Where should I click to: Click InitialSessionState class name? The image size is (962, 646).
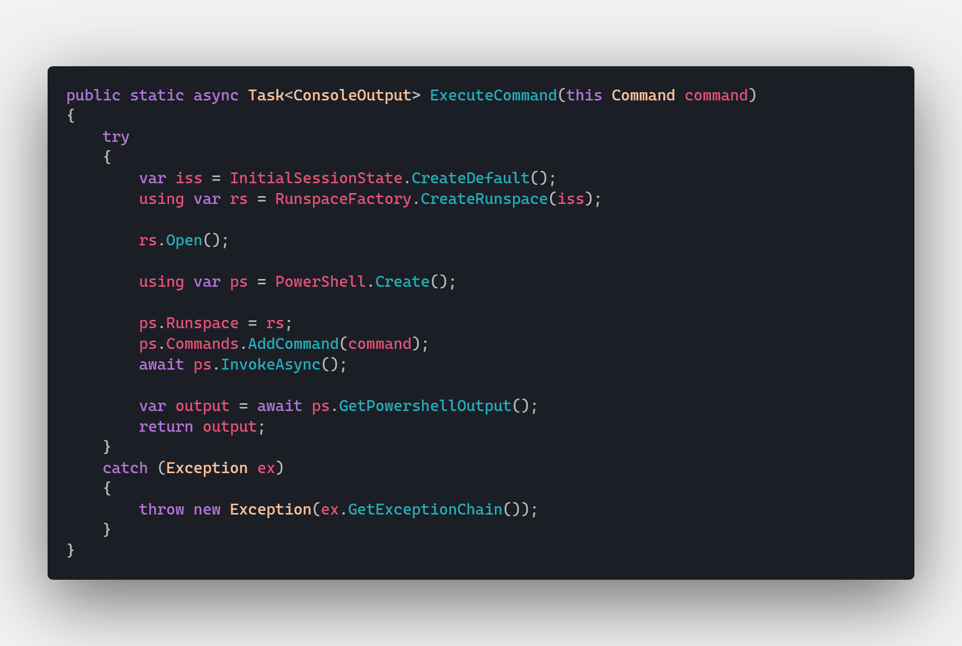coord(316,178)
